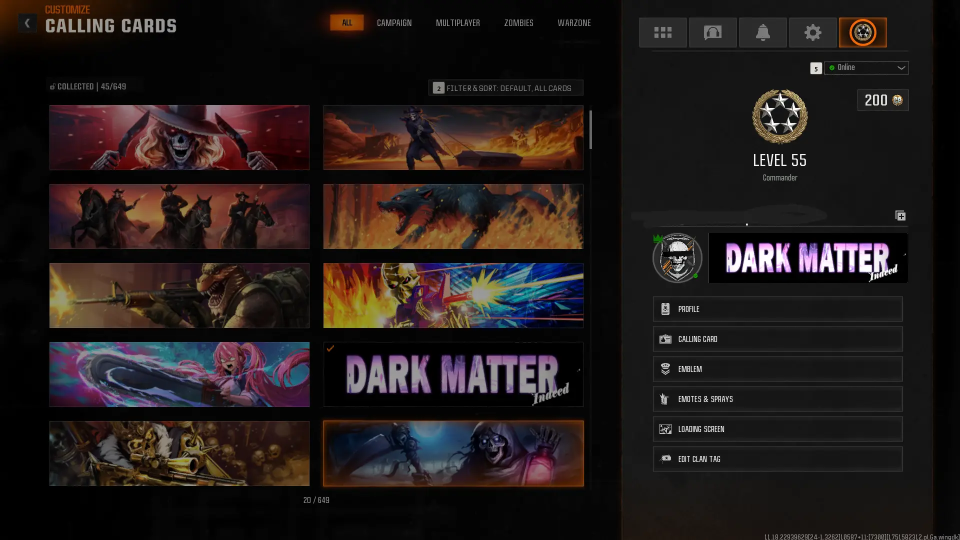The height and width of the screenshot is (540, 960).
Task: Open the notifications bell icon
Action: point(762,32)
